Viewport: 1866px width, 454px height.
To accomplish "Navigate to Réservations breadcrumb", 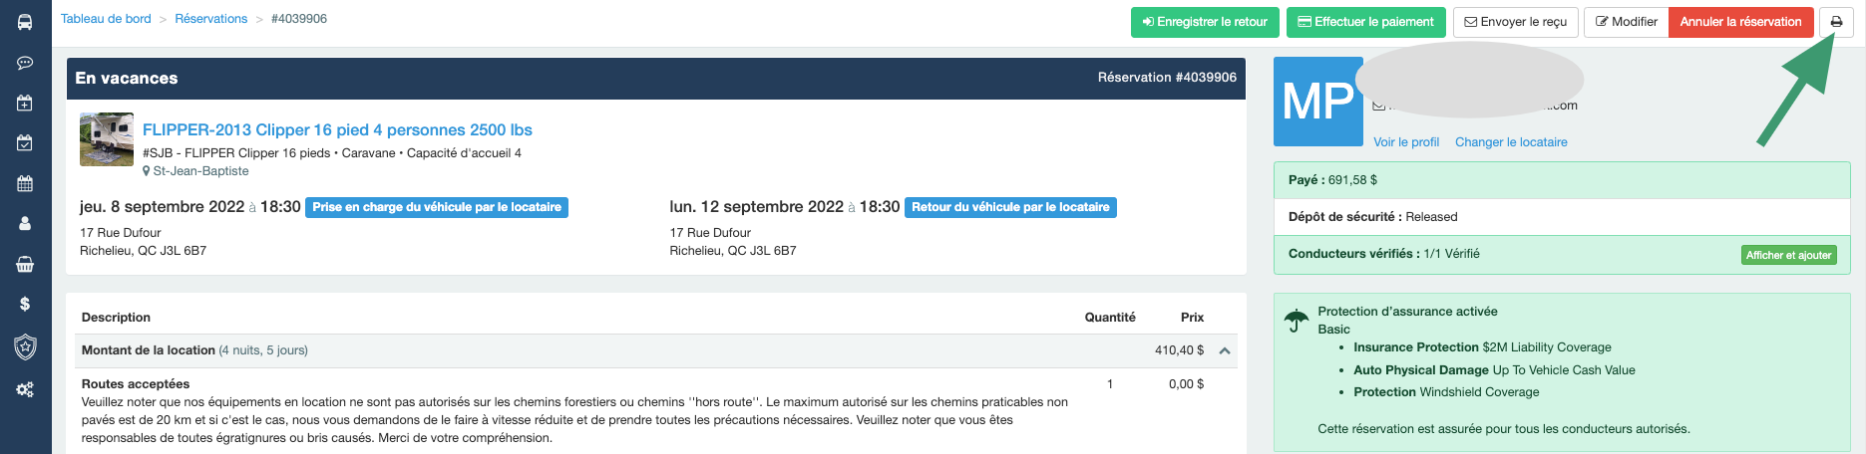I will tap(210, 19).
